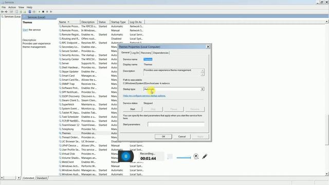
Task: Open the blue Help toolbar icon
Action: [x=30, y=12]
